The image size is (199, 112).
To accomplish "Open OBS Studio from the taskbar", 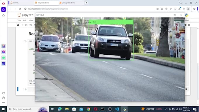I will tap(110, 109).
